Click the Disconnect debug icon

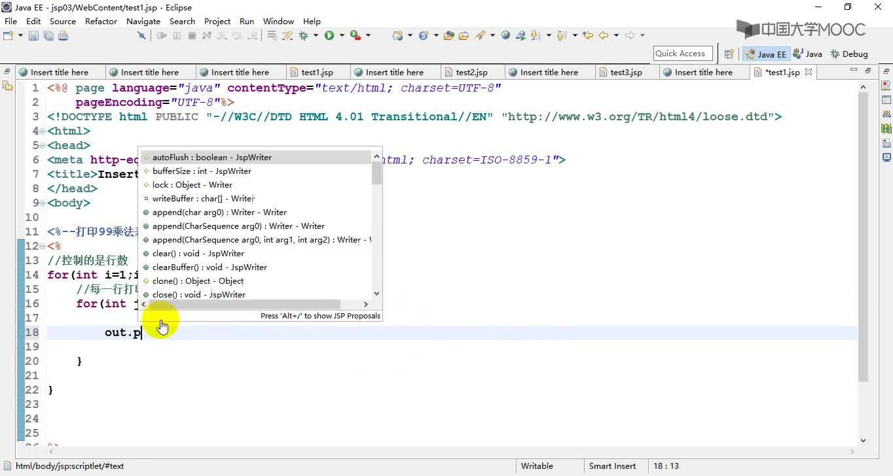pos(207,35)
